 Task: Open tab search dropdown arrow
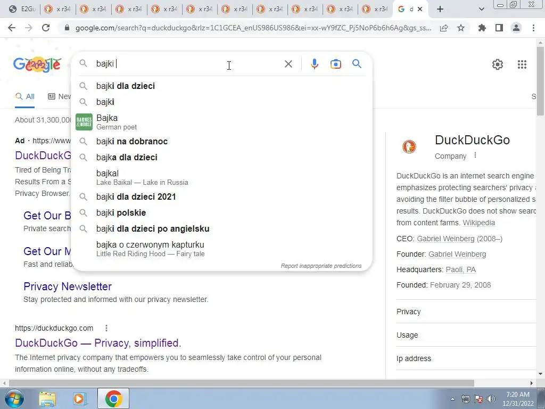[481, 10]
